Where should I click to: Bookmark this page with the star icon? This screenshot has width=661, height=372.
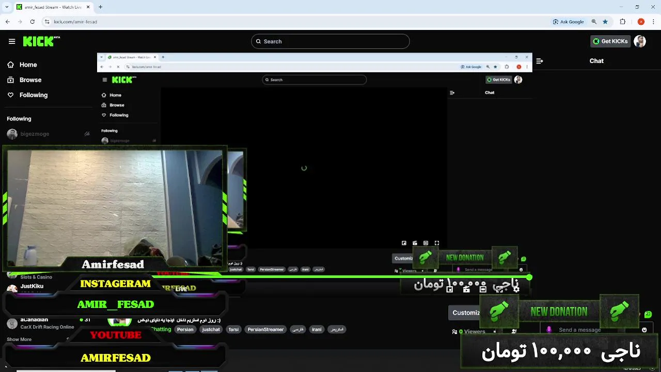[605, 22]
